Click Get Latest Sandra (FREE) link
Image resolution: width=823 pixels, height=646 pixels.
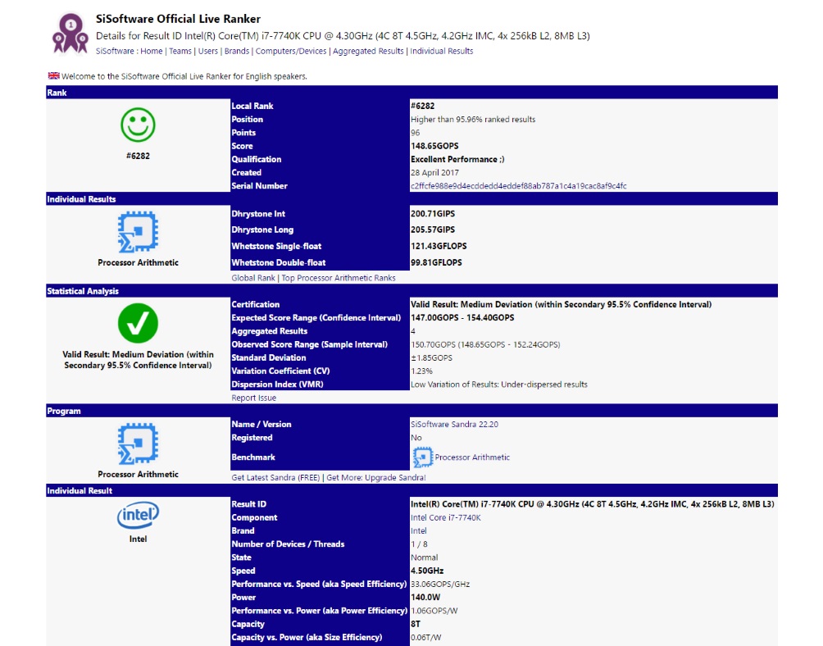275,478
